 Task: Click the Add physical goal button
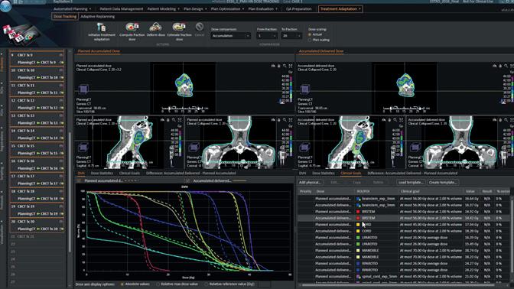coord(310,182)
